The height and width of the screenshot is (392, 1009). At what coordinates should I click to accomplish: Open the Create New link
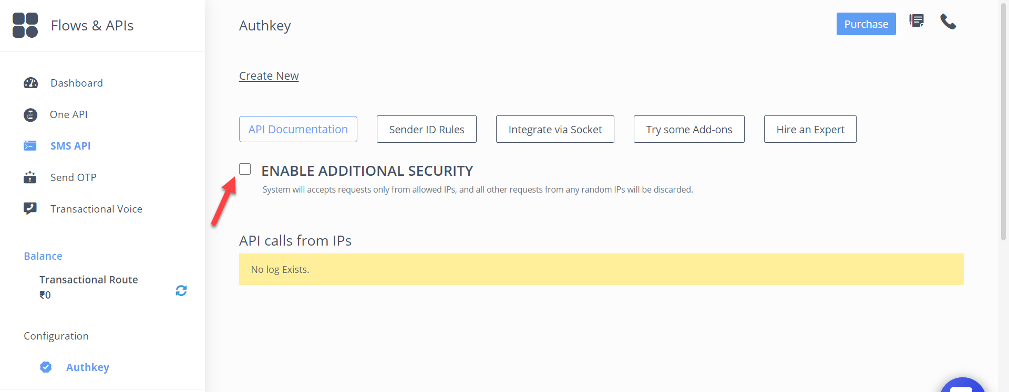[269, 76]
